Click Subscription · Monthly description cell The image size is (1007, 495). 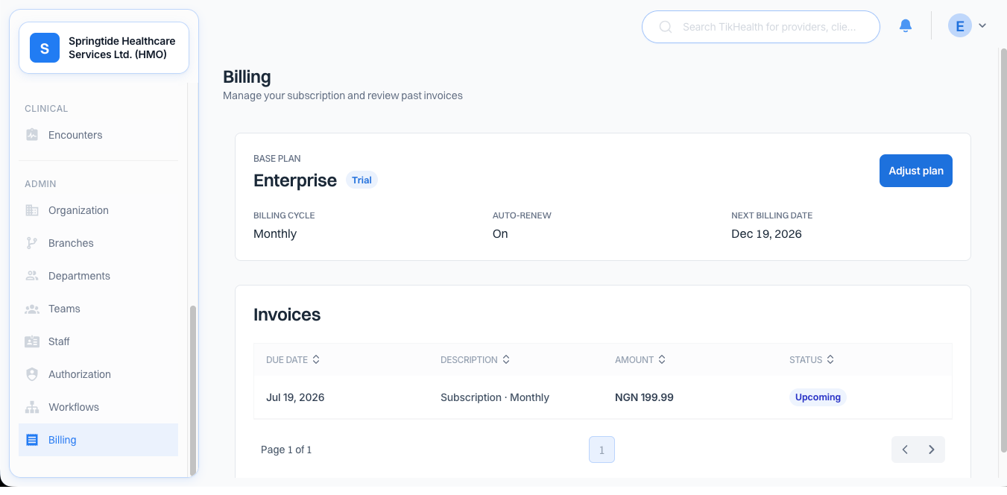tap(495, 397)
